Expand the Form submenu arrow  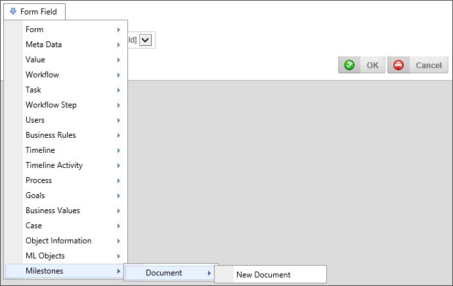pos(118,30)
